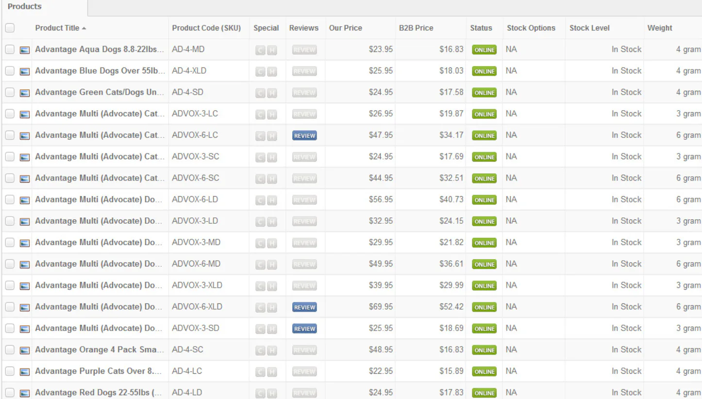Click the image icon beside Advantage Purple Cats
The width and height of the screenshot is (702, 399).
pos(24,372)
